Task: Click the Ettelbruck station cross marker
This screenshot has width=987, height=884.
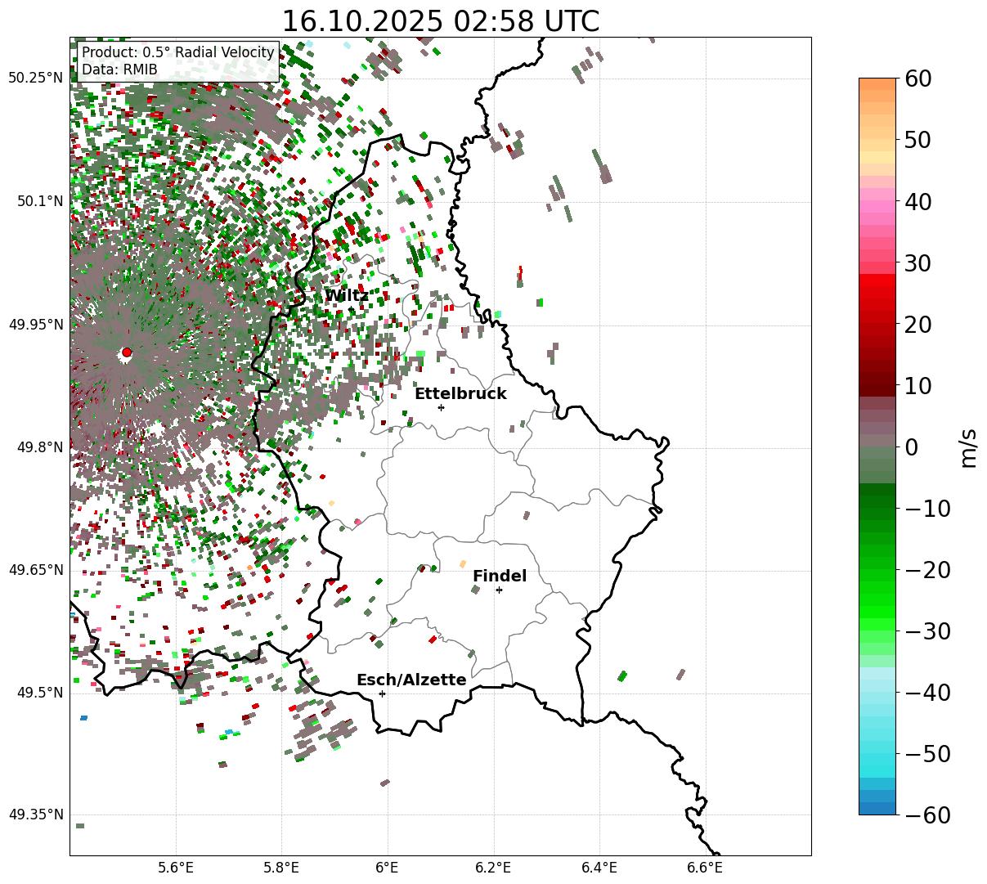Action: pos(441,407)
